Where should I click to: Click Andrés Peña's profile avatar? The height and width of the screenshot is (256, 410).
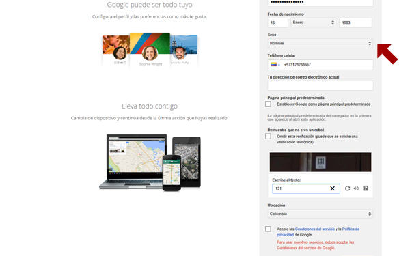(180, 53)
